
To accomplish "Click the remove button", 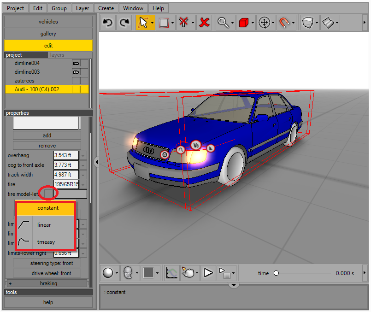I will pos(47,146).
